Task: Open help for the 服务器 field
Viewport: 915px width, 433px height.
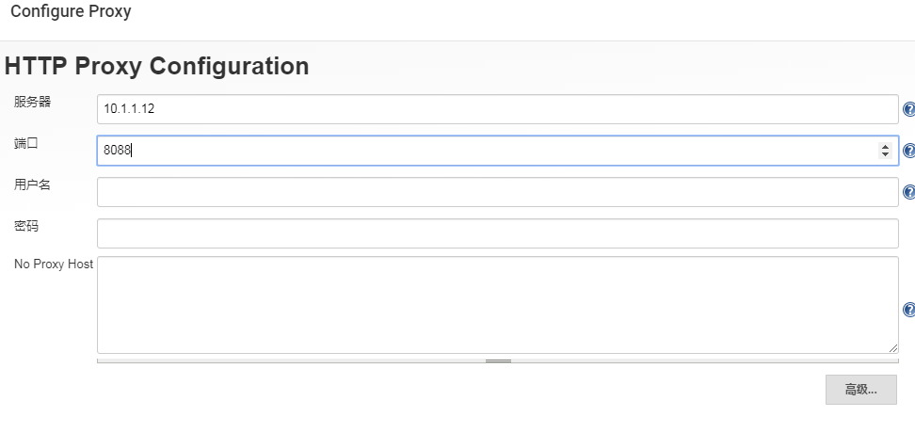Action: point(908,109)
